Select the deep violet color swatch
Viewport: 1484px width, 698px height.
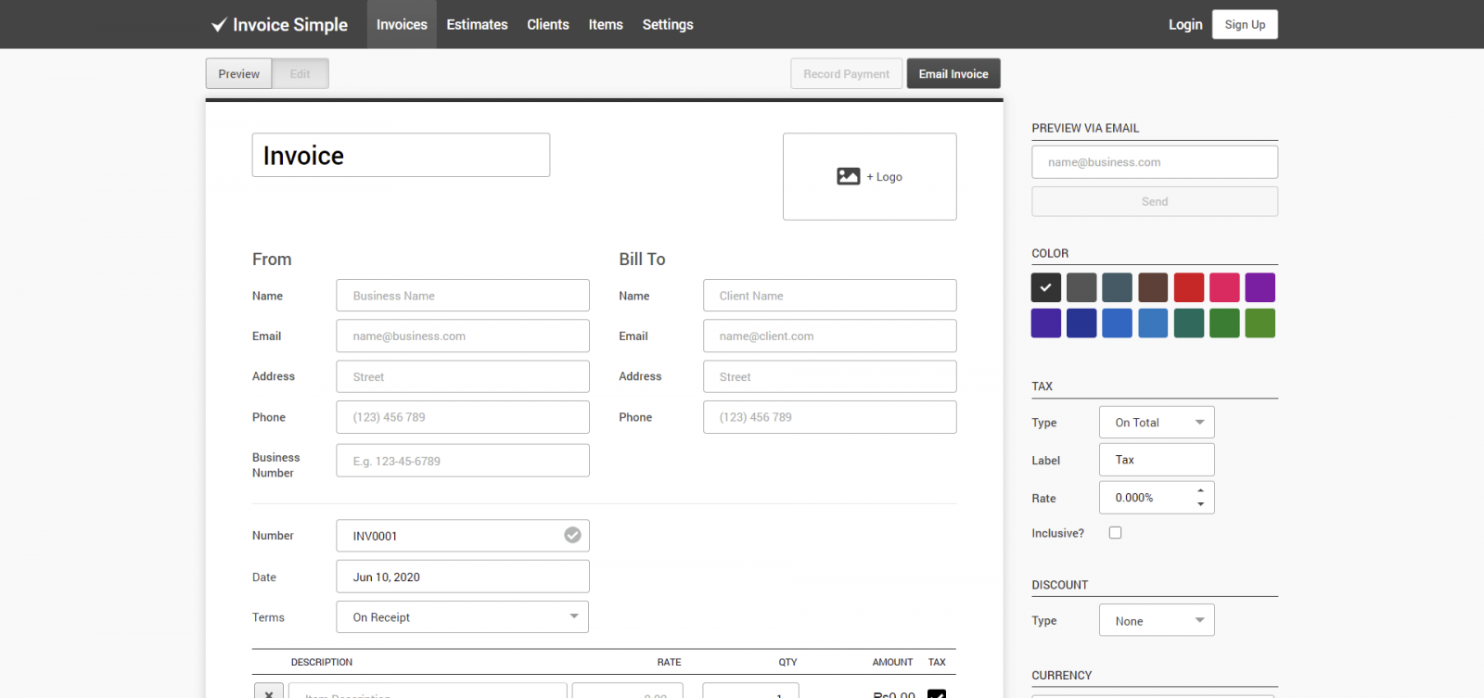[1046, 323]
